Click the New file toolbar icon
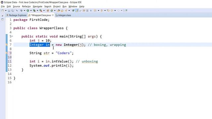The width and height of the screenshot is (212, 119). point(3,11)
